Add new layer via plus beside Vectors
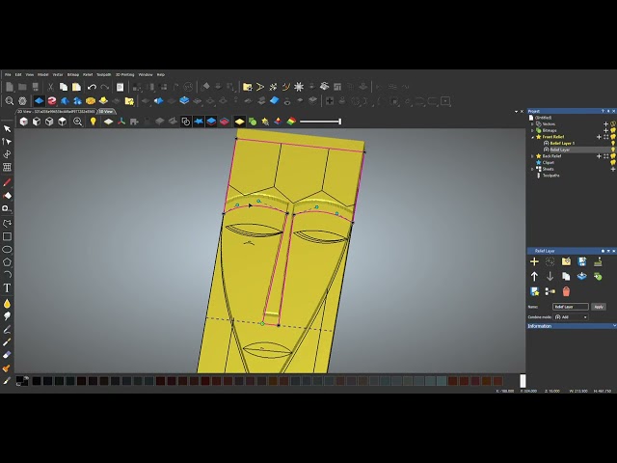The image size is (617, 463). pos(606,124)
